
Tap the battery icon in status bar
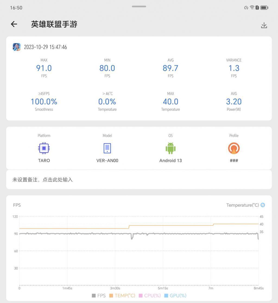[x=264, y=8]
